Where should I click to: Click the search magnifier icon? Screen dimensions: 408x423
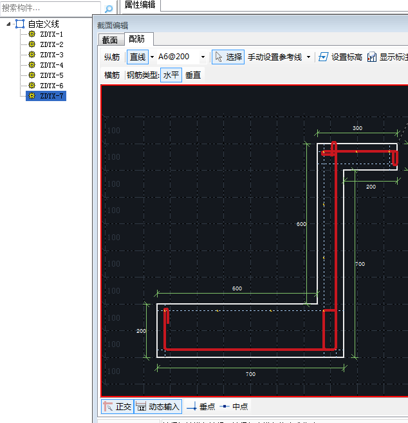coord(109,8)
